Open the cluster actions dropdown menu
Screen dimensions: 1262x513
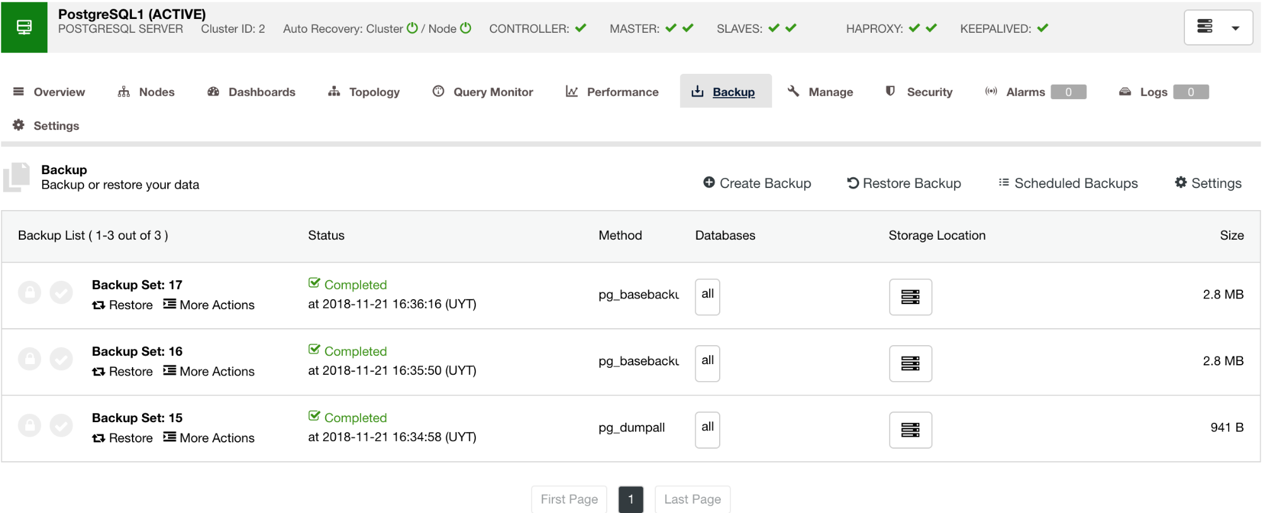coord(1218,28)
